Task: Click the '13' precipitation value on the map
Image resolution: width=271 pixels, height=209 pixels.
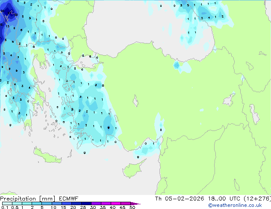Action: pos(7,26)
